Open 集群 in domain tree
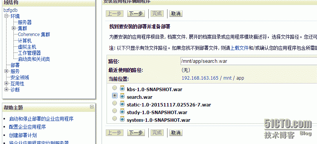 tap(23, 28)
